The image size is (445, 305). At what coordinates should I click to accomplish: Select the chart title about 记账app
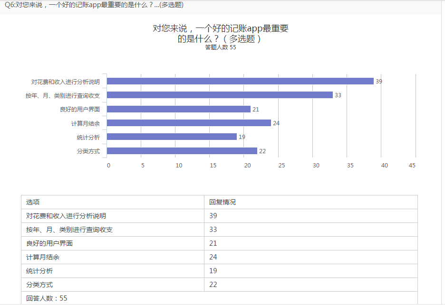click(x=221, y=33)
